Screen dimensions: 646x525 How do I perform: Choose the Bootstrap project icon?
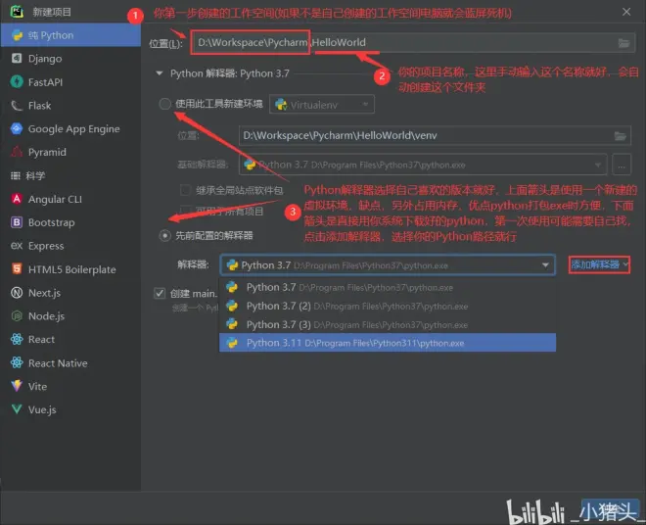pyautogui.click(x=18, y=222)
